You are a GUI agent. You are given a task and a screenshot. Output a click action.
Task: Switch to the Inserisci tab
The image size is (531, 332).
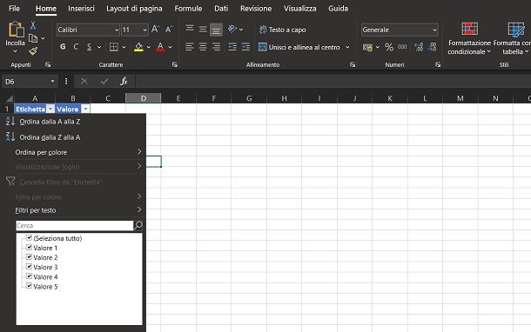81,9
